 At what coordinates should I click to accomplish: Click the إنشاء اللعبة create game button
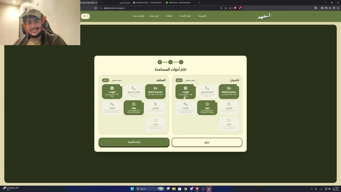134,142
